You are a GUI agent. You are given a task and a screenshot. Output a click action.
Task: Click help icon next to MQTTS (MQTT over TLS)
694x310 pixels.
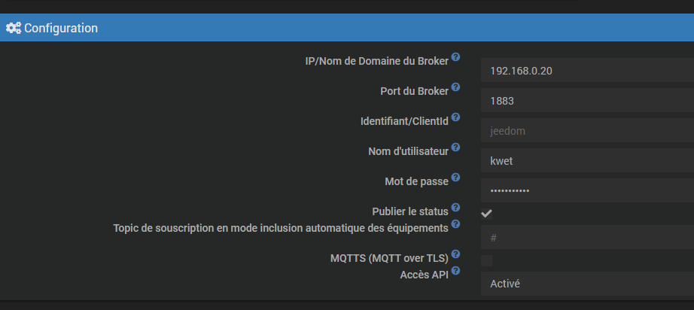pos(455,254)
